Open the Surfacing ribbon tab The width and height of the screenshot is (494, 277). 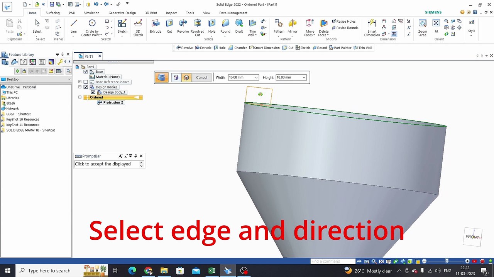pyautogui.click(x=52, y=13)
